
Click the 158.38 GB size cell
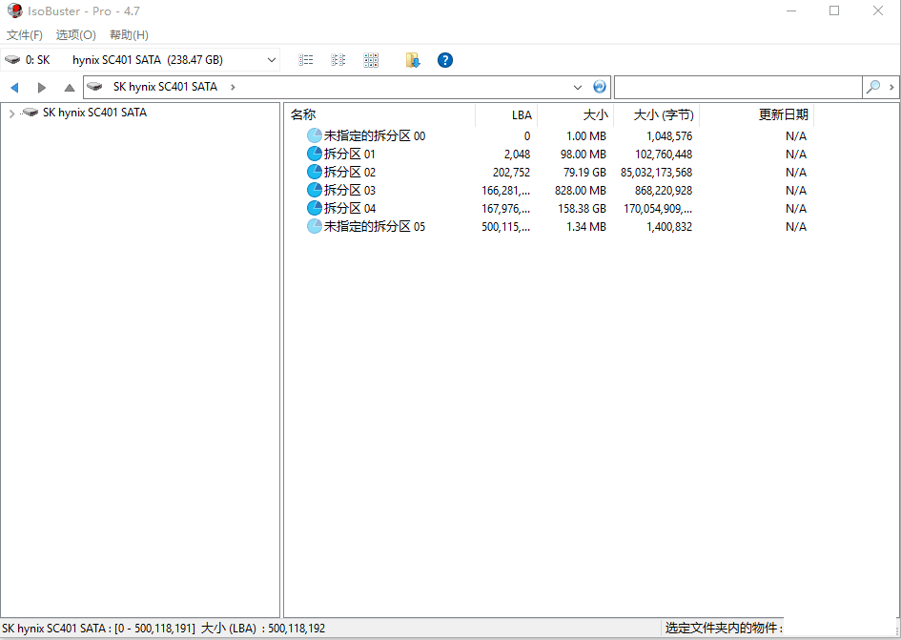point(582,209)
